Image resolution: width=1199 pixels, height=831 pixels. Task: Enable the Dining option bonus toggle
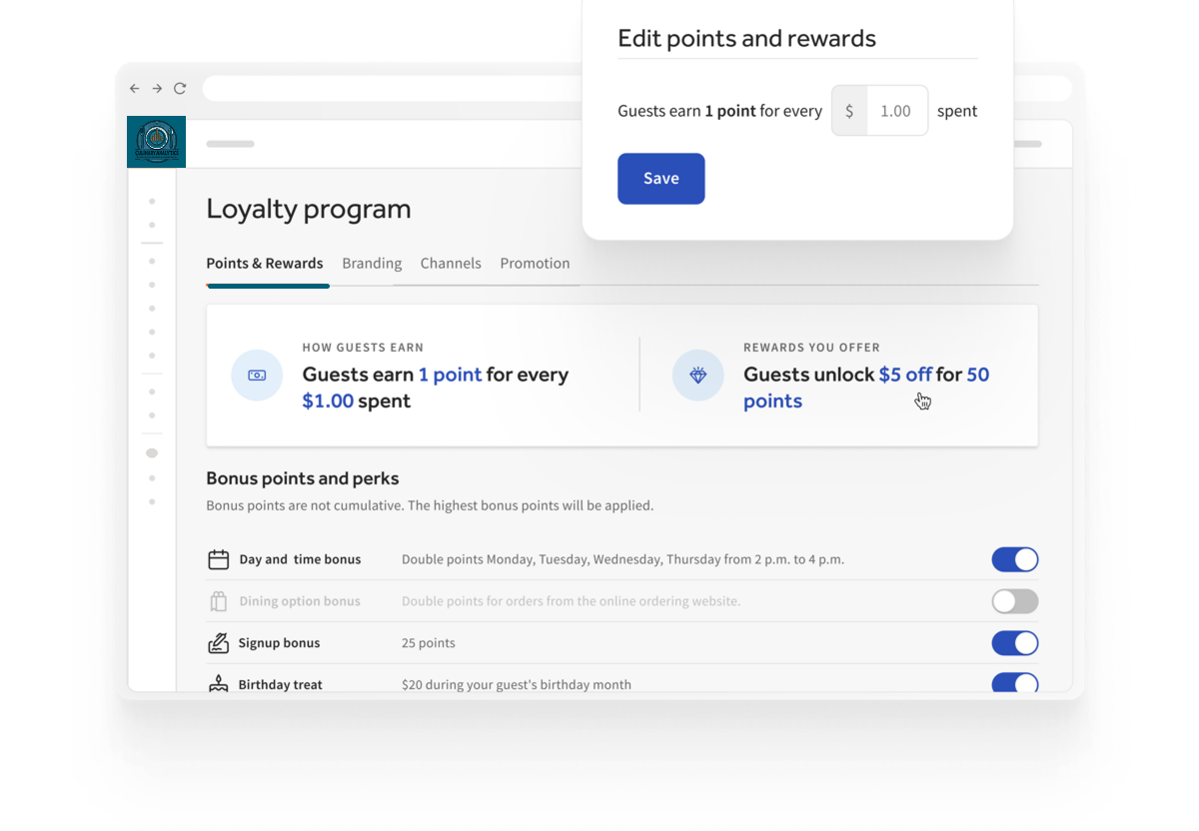1015,601
